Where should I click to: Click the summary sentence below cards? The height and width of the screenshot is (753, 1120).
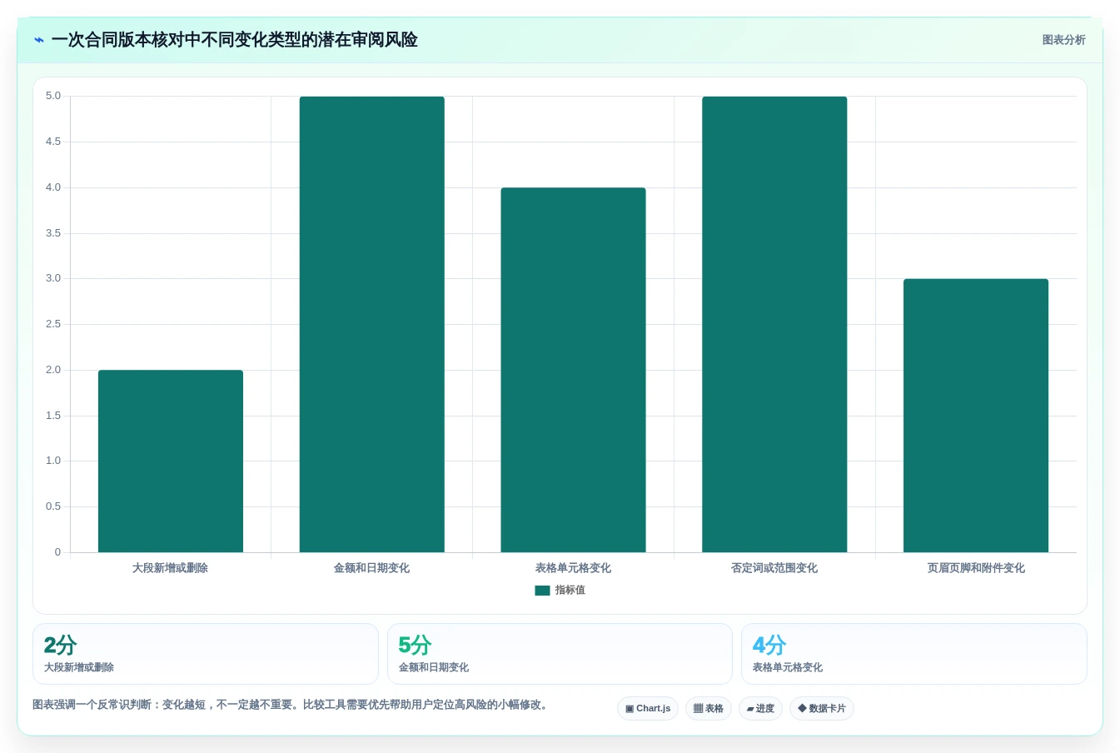point(291,705)
